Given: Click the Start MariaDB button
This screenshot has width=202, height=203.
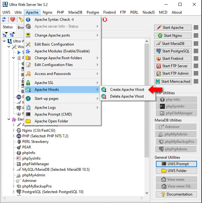Looking at the screenshot, I should click(x=173, y=43).
